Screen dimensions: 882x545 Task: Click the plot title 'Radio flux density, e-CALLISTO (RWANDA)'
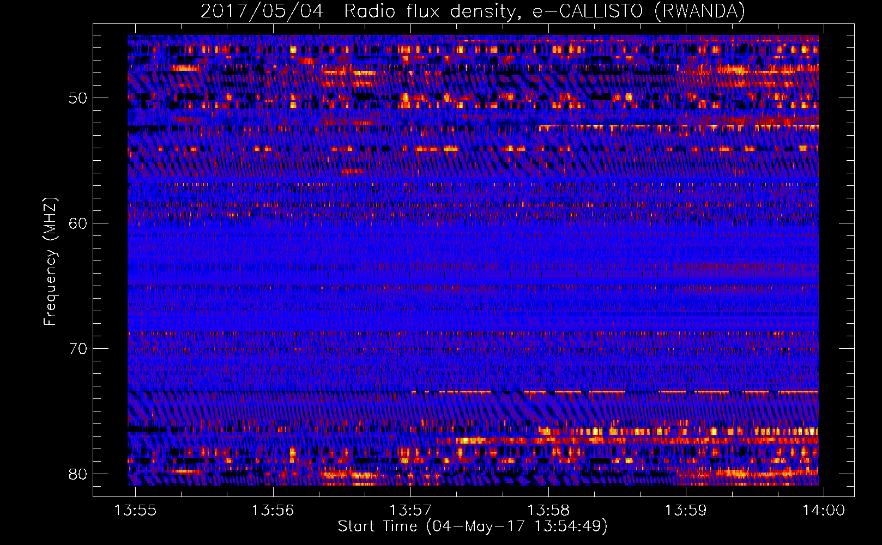click(x=545, y=11)
